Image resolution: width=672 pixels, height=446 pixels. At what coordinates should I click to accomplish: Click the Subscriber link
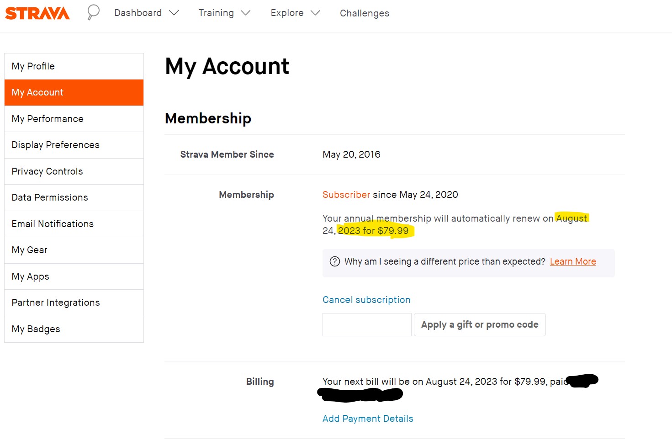point(346,195)
